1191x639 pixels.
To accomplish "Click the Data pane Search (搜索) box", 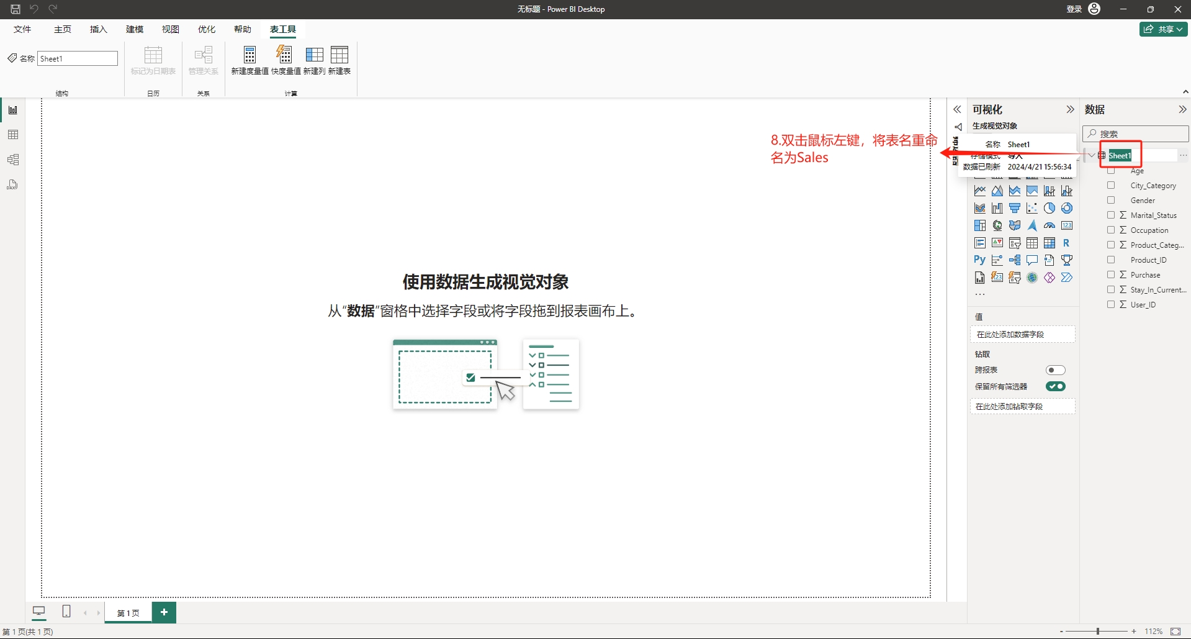I will point(1136,134).
